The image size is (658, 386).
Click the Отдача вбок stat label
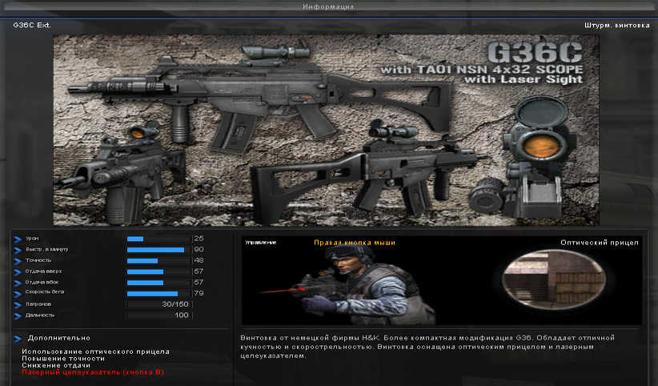coord(42,282)
